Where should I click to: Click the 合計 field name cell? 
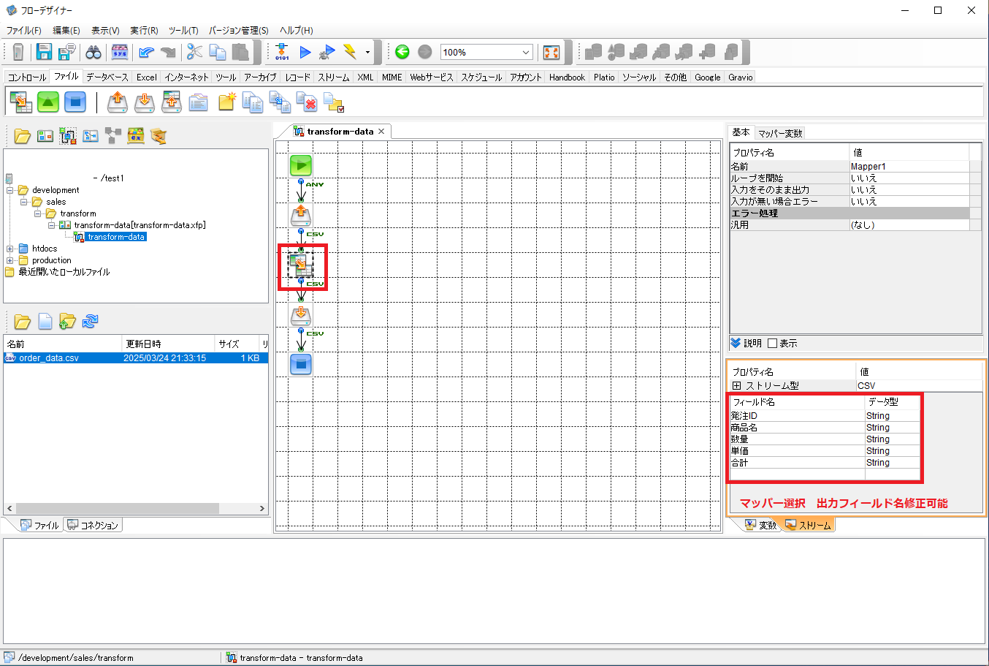point(797,463)
